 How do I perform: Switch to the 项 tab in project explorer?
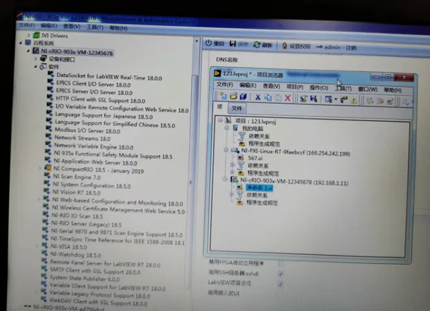[220, 107]
